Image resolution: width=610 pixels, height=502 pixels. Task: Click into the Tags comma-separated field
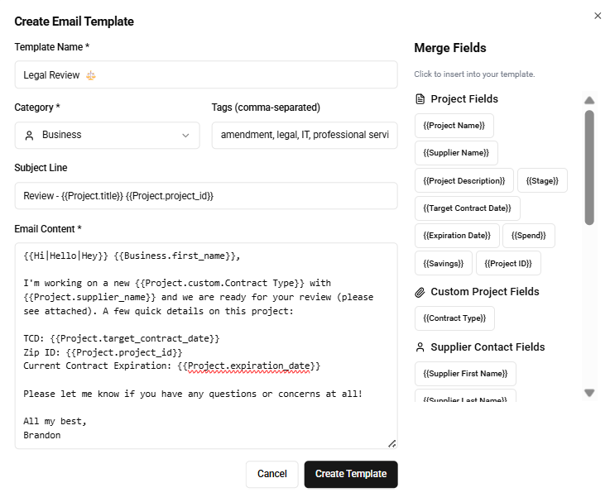[x=304, y=136]
